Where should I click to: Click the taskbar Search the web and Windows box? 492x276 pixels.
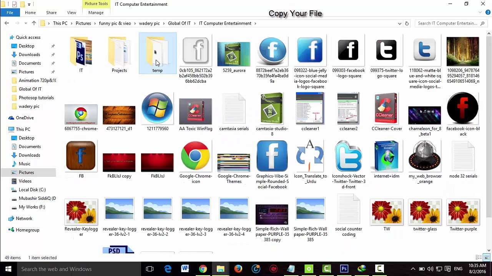(x=79, y=269)
